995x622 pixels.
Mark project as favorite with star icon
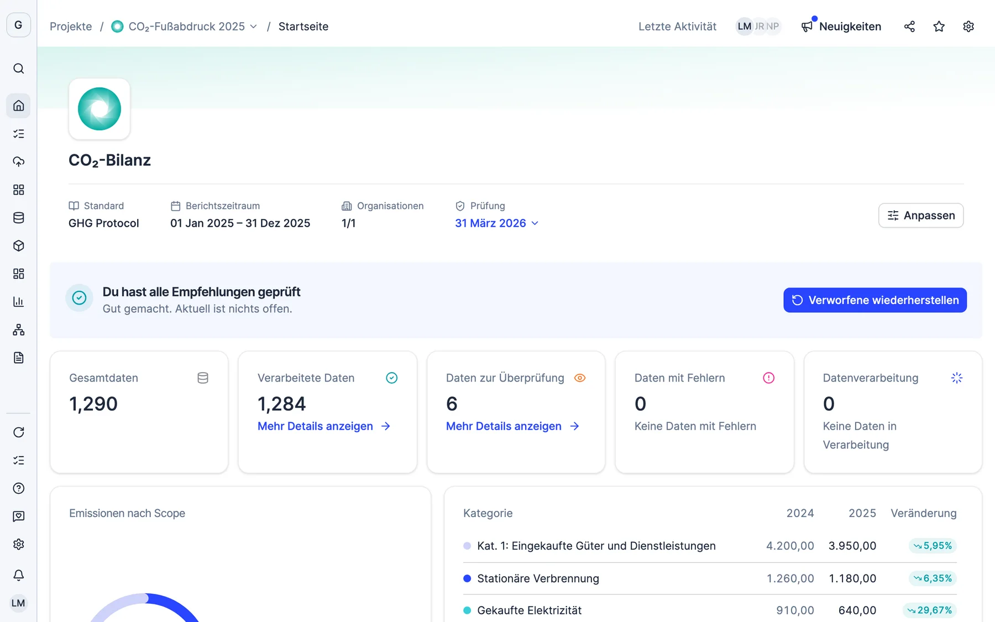[x=939, y=26]
